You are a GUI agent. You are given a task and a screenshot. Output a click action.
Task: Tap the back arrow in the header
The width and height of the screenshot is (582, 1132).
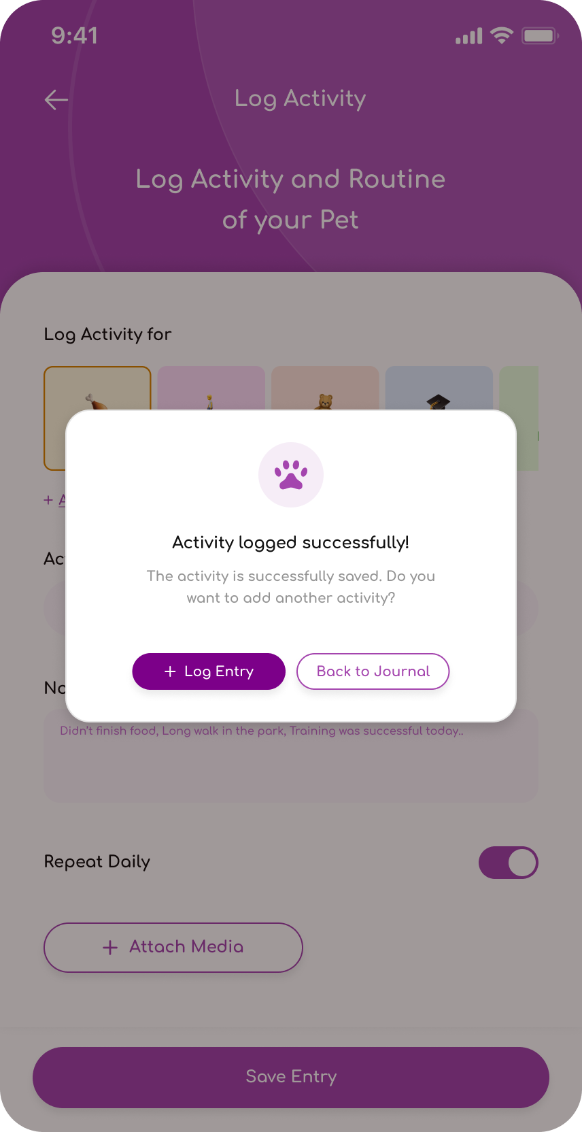(56, 100)
